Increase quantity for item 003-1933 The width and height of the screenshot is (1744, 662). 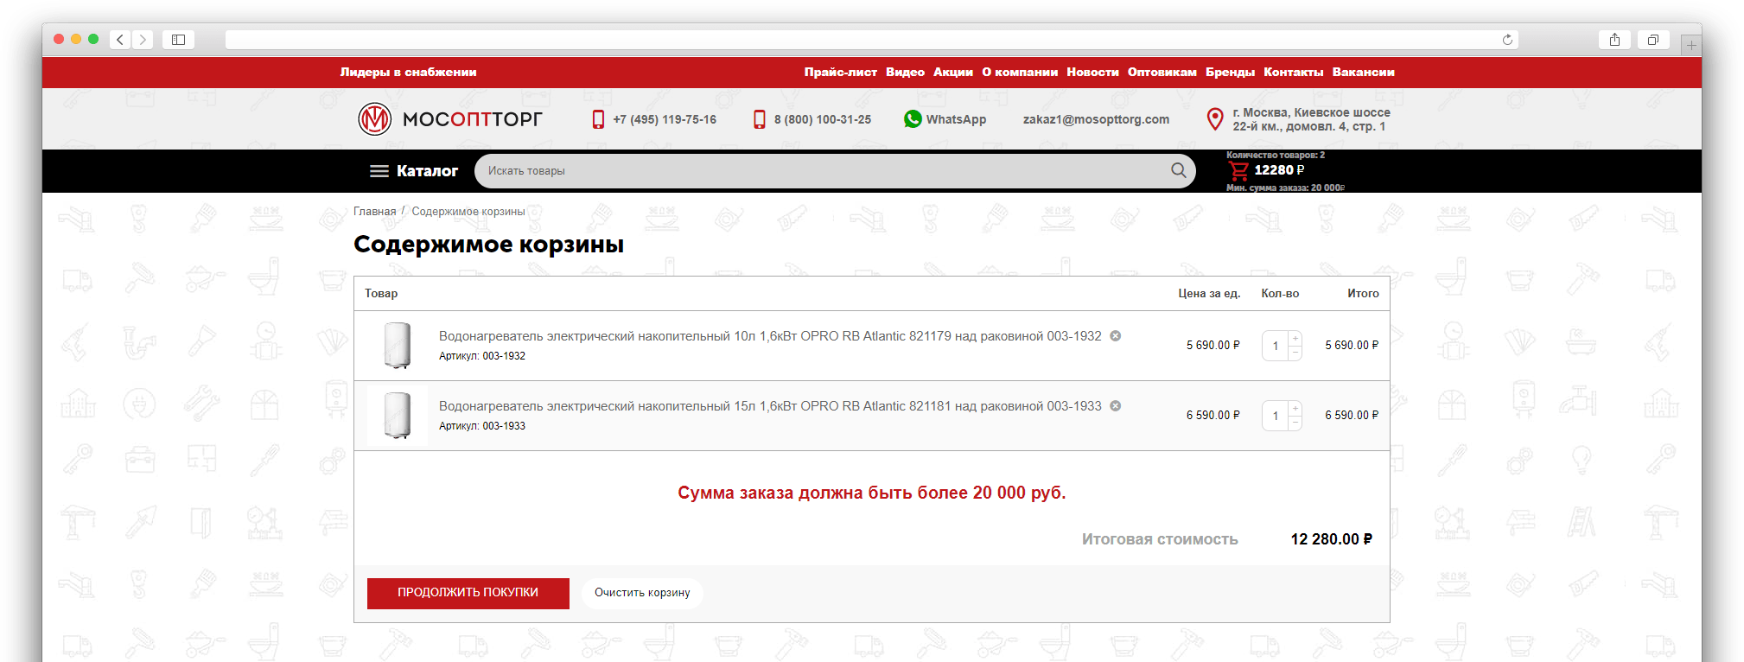click(1295, 408)
